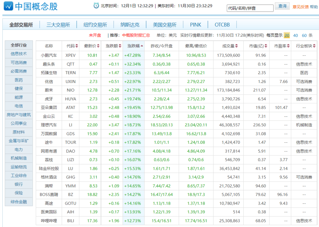Switch to 三大交易所 tab
Viewport: 319px width, 227px height.
(58, 25)
